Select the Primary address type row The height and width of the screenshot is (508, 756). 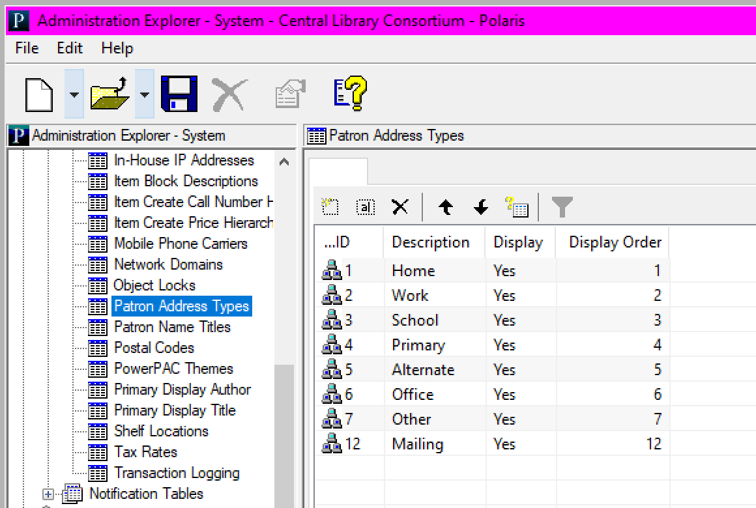(492, 345)
